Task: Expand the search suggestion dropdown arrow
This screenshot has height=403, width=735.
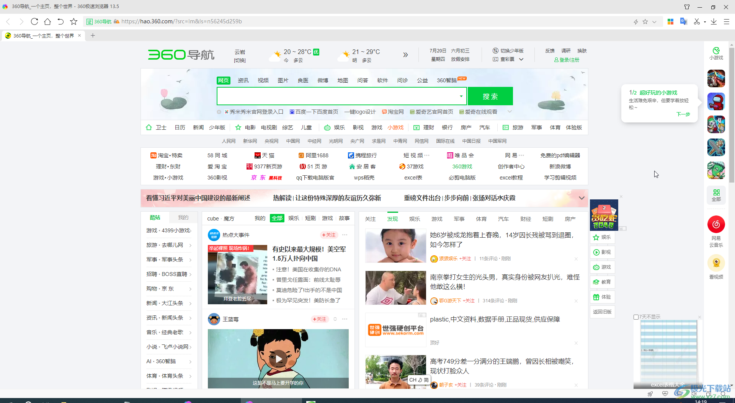Action: coord(461,96)
